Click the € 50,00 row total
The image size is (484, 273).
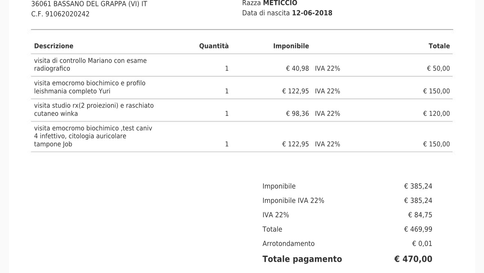point(438,69)
